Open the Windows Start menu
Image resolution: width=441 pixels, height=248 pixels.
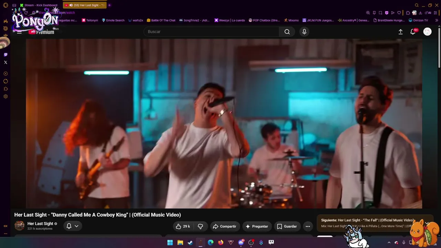pos(170,242)
